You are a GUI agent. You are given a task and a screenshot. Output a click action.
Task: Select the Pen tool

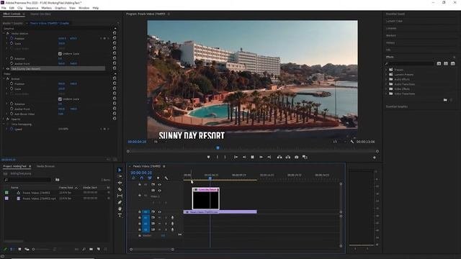[x=120, y=202]
